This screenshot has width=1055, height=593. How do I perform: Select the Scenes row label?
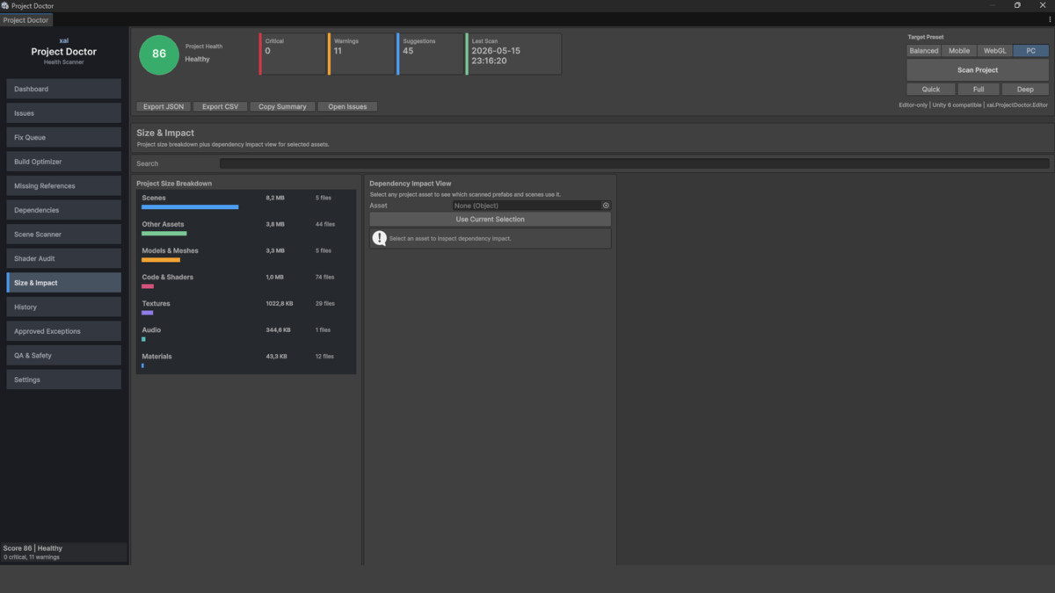click(x=154, y=198)
